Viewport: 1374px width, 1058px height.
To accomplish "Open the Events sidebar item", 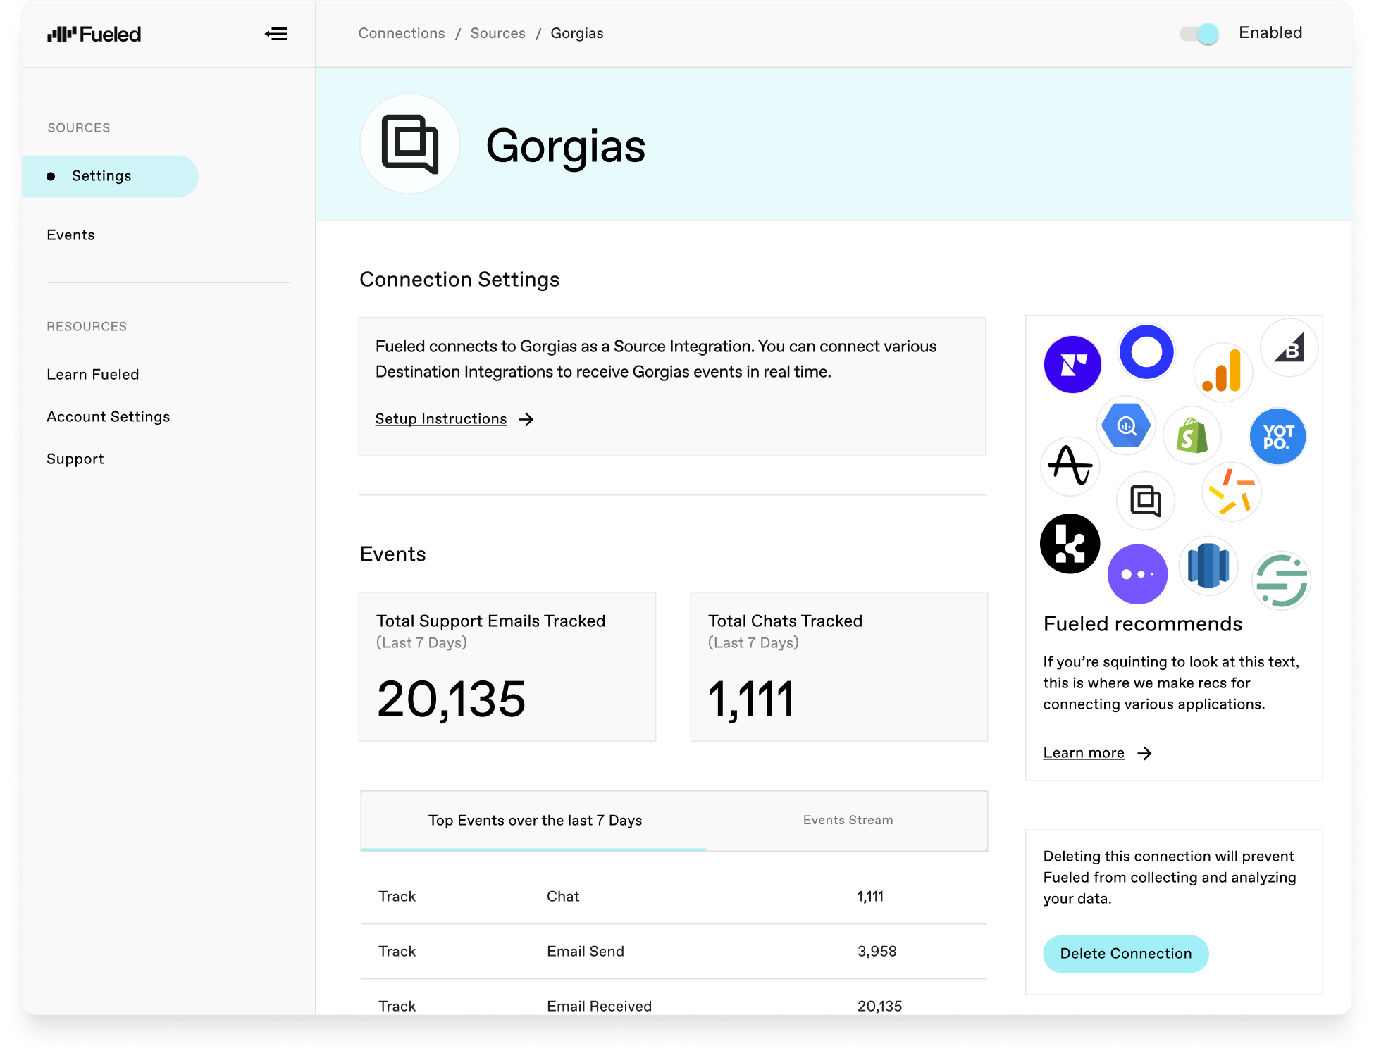I will [70, 235].
